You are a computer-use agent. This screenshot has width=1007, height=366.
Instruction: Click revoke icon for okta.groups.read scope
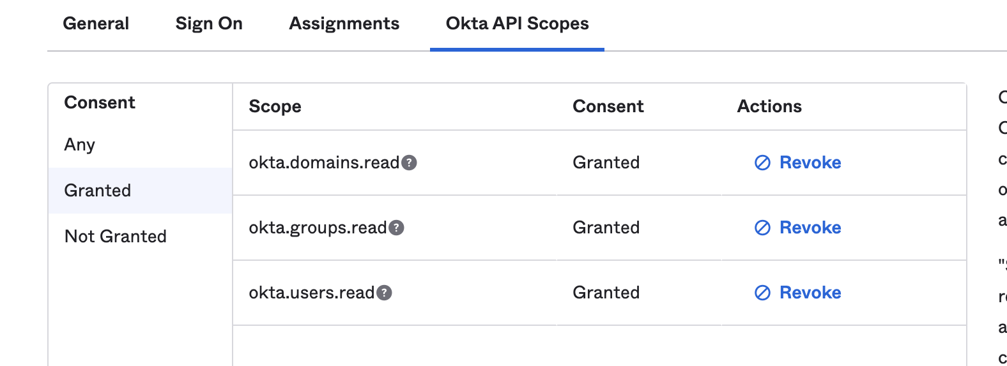coord(762,228)
